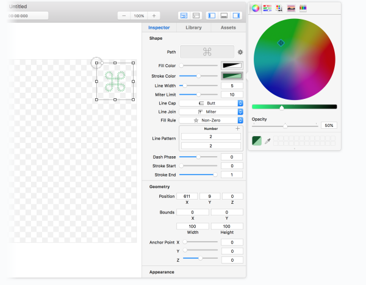Click the Stroke Color swatch
Screen dimensions: 366x285
pyautogui.click(x=232, y=76)
